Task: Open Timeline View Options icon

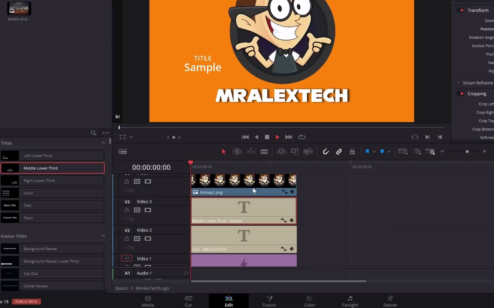Action: (122, 151)
